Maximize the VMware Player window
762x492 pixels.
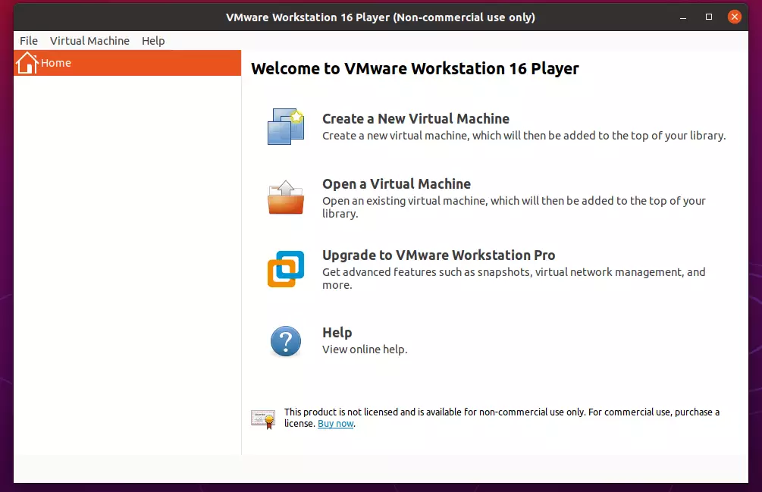point(709,17)
